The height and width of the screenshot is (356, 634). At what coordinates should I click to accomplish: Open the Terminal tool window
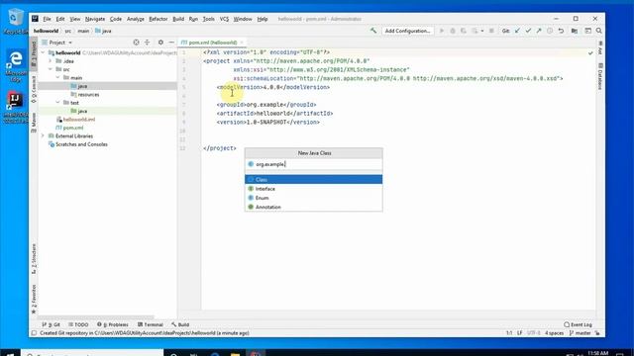coord(150,324)
